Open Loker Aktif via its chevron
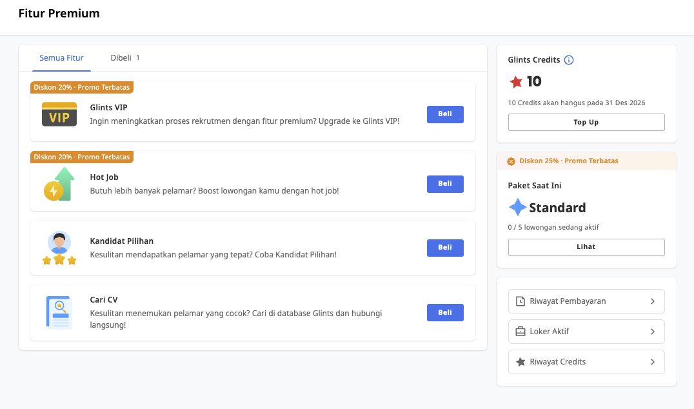 coord(652,332)
